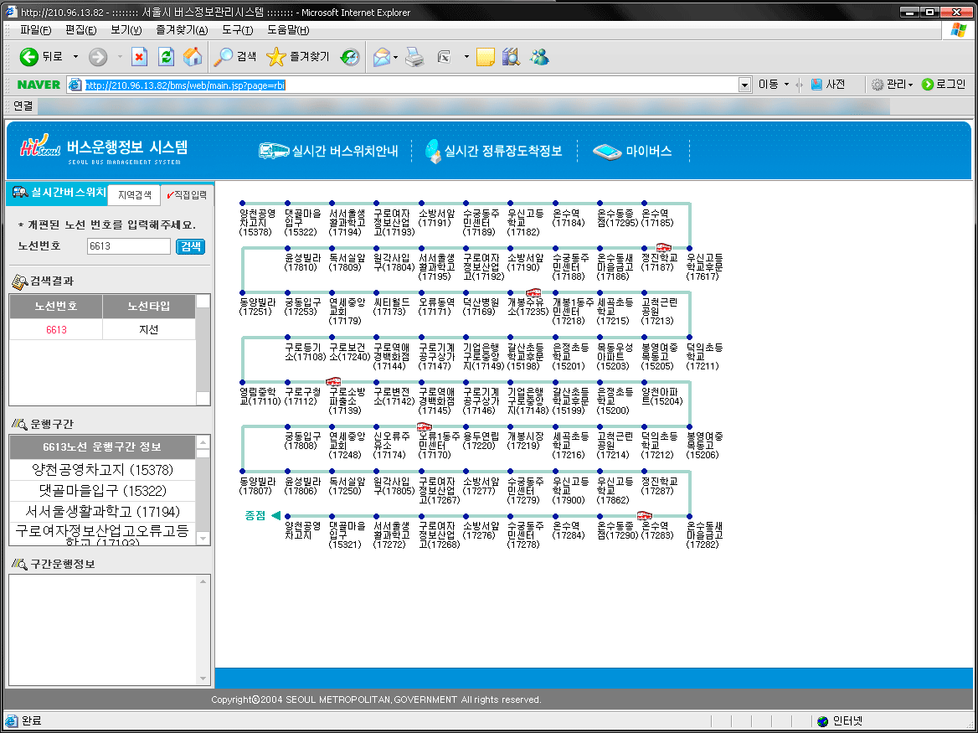Click the 구로구청 (17112) stop label
This screenshot has width=978, height=733.
pyautogui.click(x=302, y=396)
